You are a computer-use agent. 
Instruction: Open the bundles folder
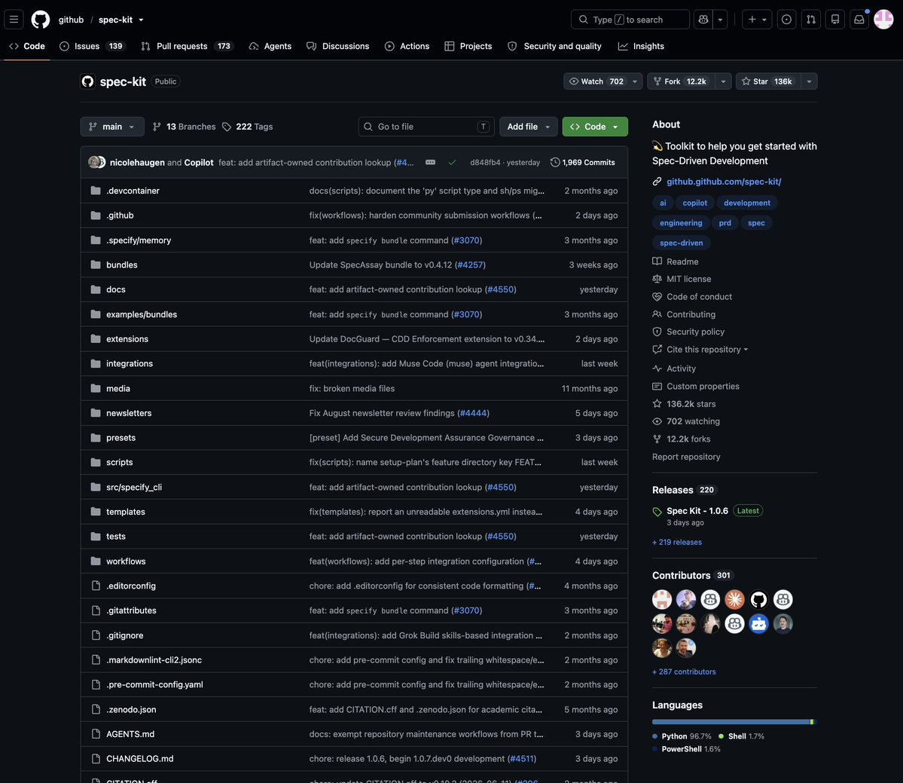pos(122,265)
